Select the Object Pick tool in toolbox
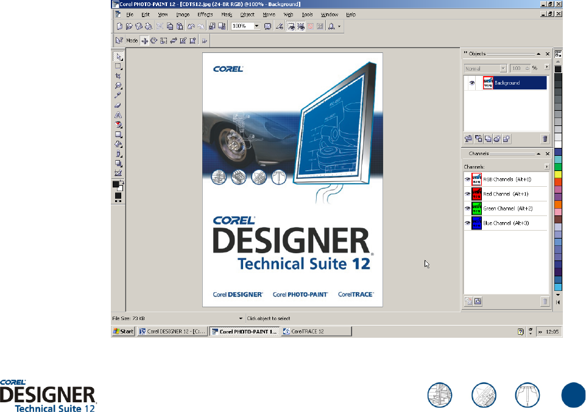This screenshot has height=412, width=586. click(x=118, y=57)
